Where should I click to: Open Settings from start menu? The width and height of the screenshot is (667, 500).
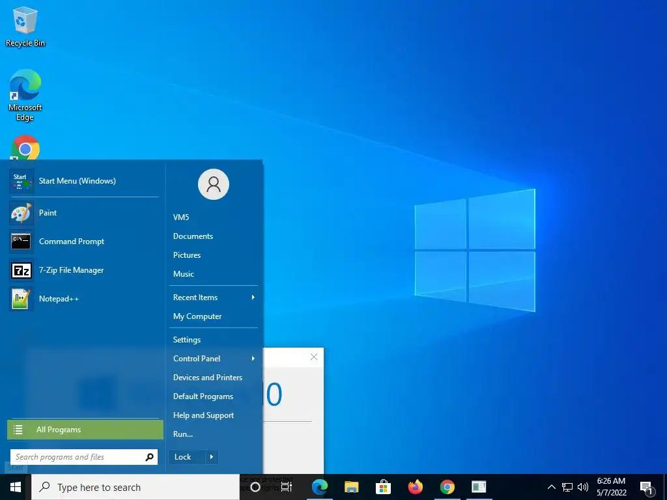click(x=187, y=340)
